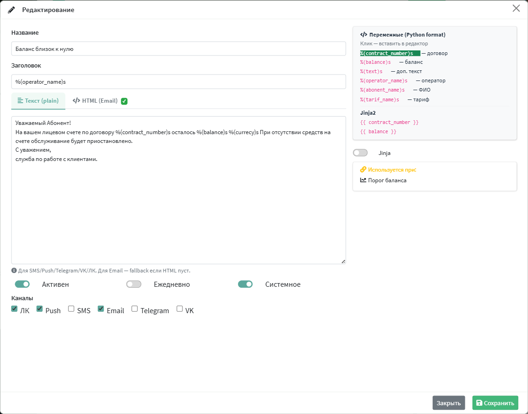This screenshot has height=414, width=528.
Task: Click the Заголовок input field
Action: (x=178, y=82)
